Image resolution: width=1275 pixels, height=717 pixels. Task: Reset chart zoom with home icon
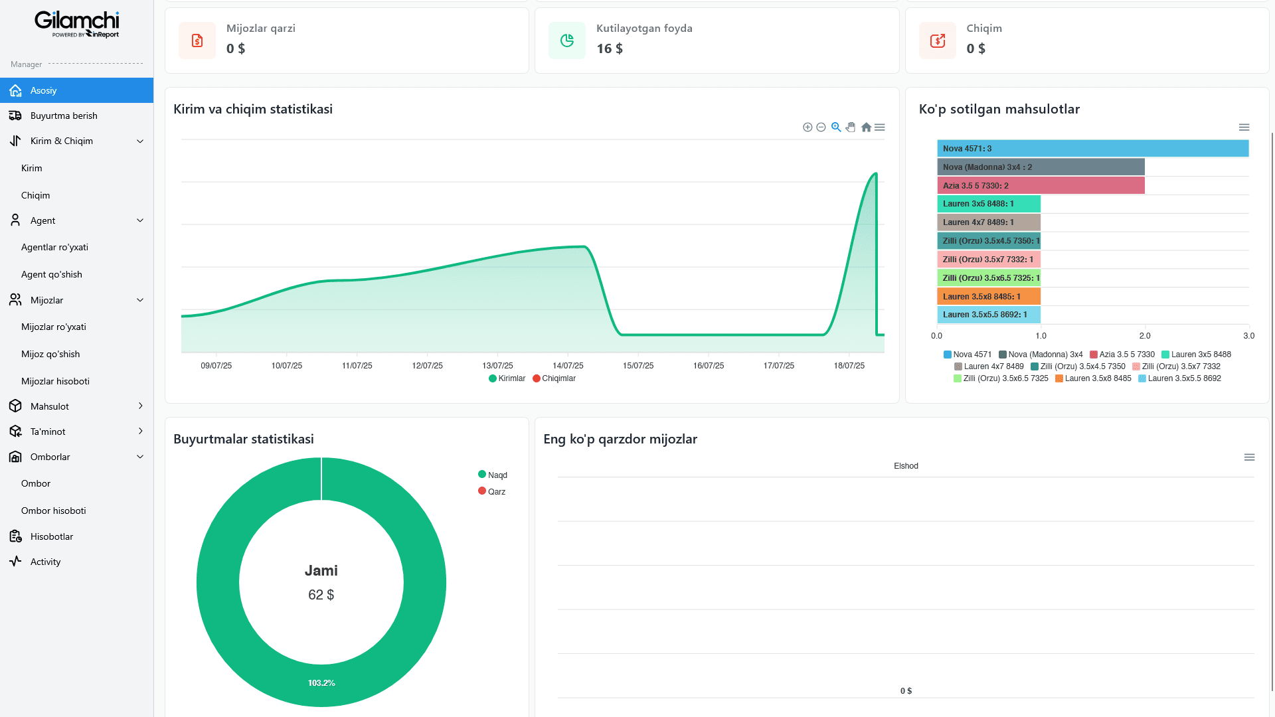866,127
